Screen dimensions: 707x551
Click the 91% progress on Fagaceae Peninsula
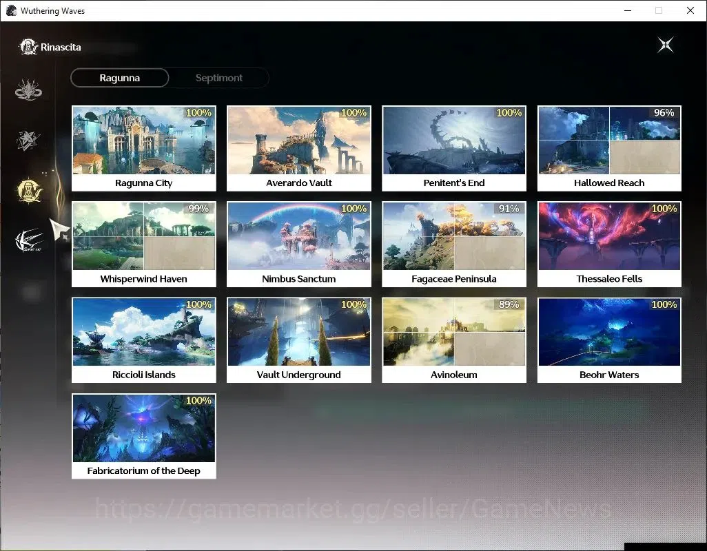tap(509, 209)
